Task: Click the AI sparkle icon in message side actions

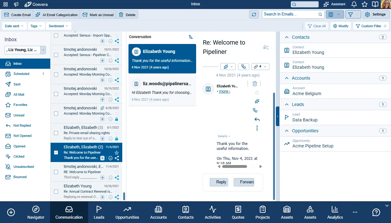Action: 257,101
